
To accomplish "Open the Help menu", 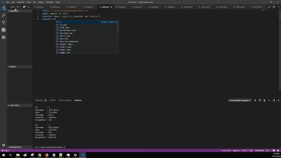I will click(x=58, y=2).
